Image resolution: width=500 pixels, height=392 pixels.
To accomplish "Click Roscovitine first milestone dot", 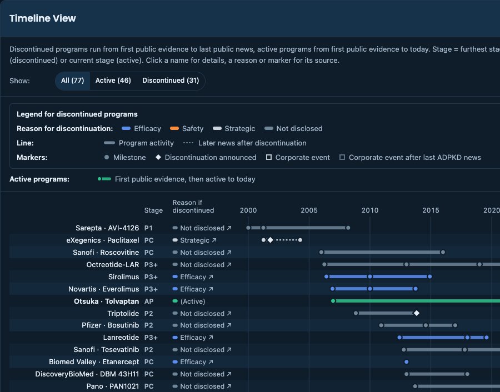I will 322,252.
